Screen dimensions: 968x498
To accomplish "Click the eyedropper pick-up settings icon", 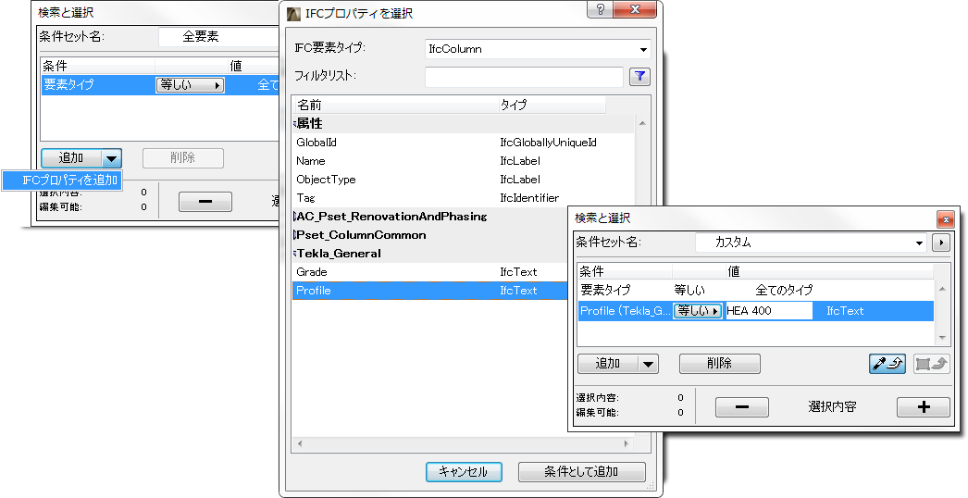I will (x=887, y=364).
